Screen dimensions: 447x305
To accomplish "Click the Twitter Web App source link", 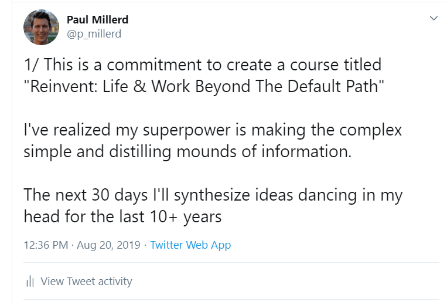I will click(x=190, y=245).
